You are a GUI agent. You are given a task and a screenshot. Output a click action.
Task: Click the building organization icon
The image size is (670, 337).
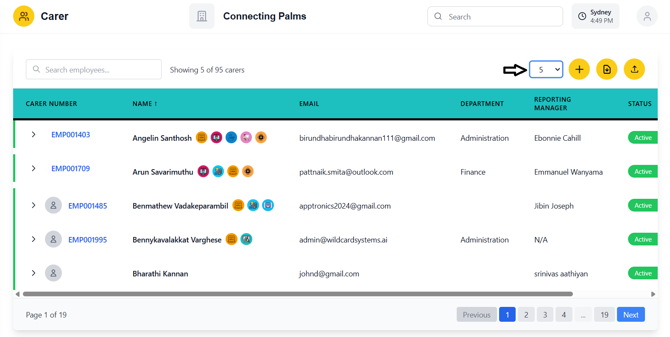[x=202, y=17]
